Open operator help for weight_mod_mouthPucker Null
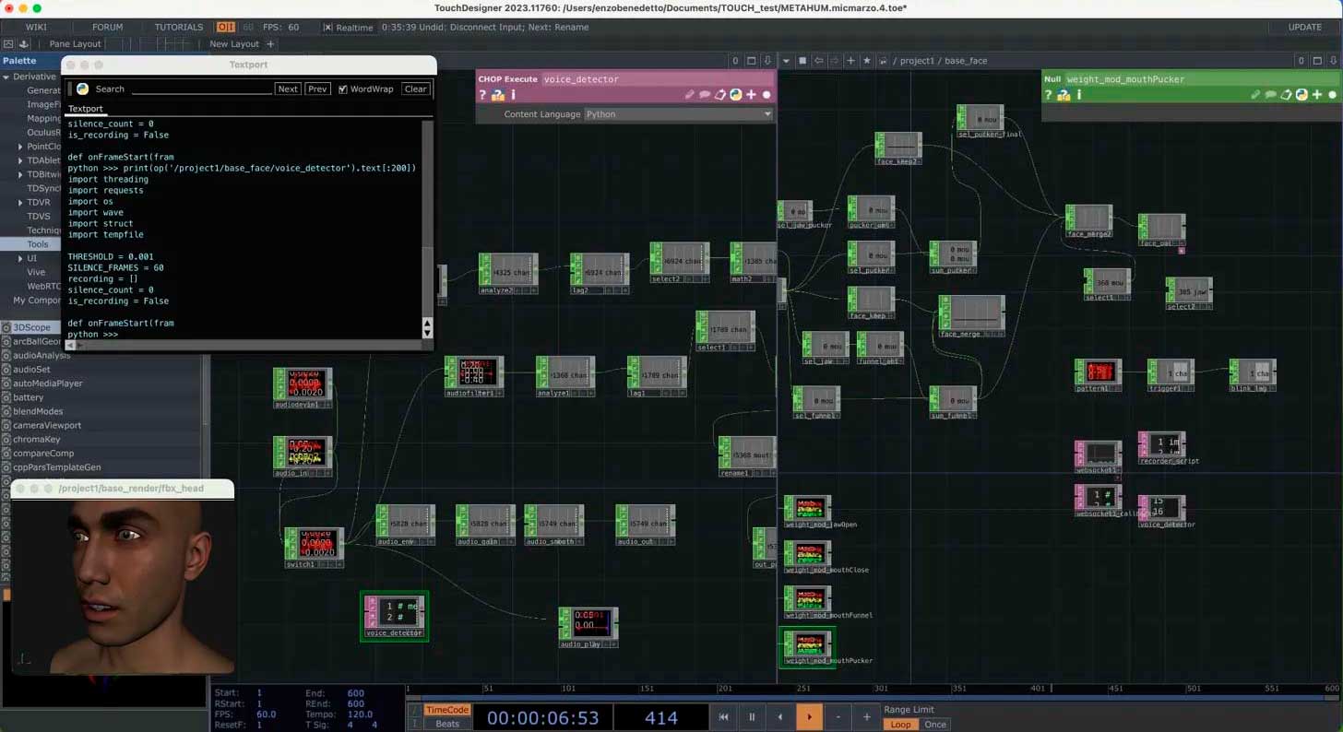This screenshot has width=1343, height=732. pos(1048,95)
